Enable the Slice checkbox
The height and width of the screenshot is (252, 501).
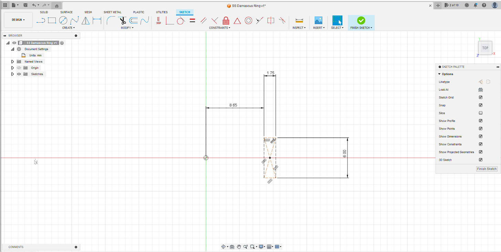481,113
